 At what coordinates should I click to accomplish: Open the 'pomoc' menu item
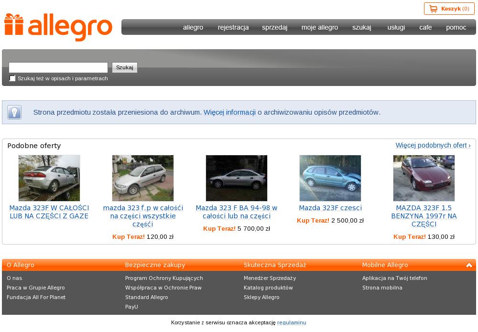456,27
